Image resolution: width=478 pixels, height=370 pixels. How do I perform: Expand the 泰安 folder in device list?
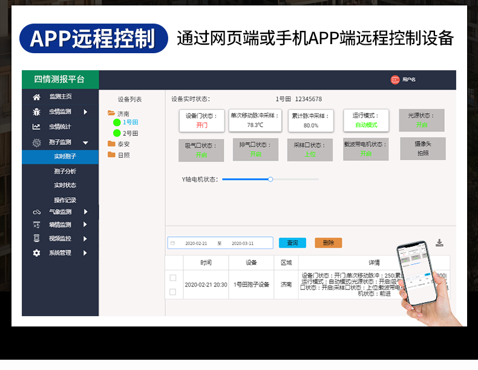111,144
